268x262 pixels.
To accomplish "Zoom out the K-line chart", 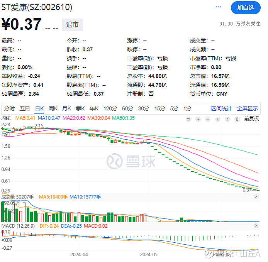I will [x=208, y=119].
